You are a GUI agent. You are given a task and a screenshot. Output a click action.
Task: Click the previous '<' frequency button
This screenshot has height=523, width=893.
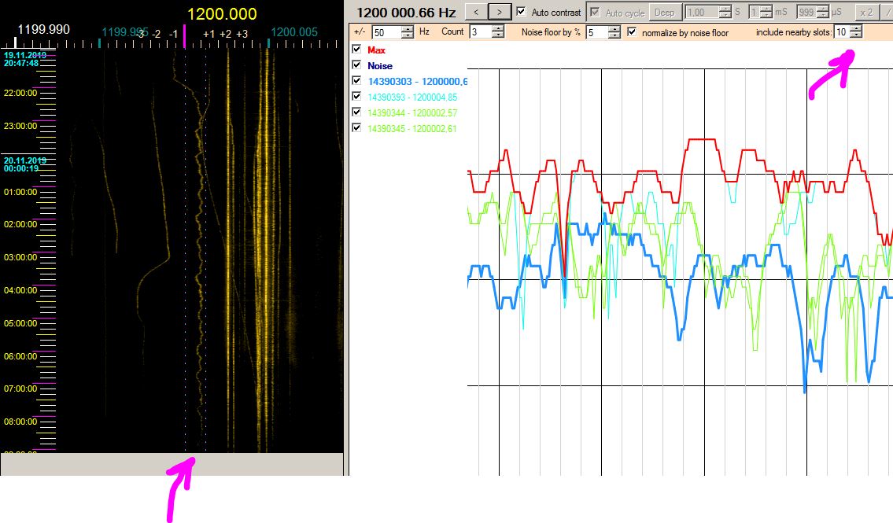[476, 12]
